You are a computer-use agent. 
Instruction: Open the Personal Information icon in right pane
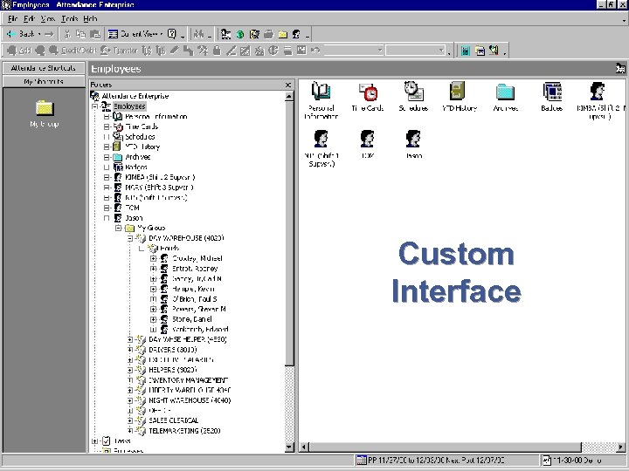pyautogui.click(x=321, y=92)
